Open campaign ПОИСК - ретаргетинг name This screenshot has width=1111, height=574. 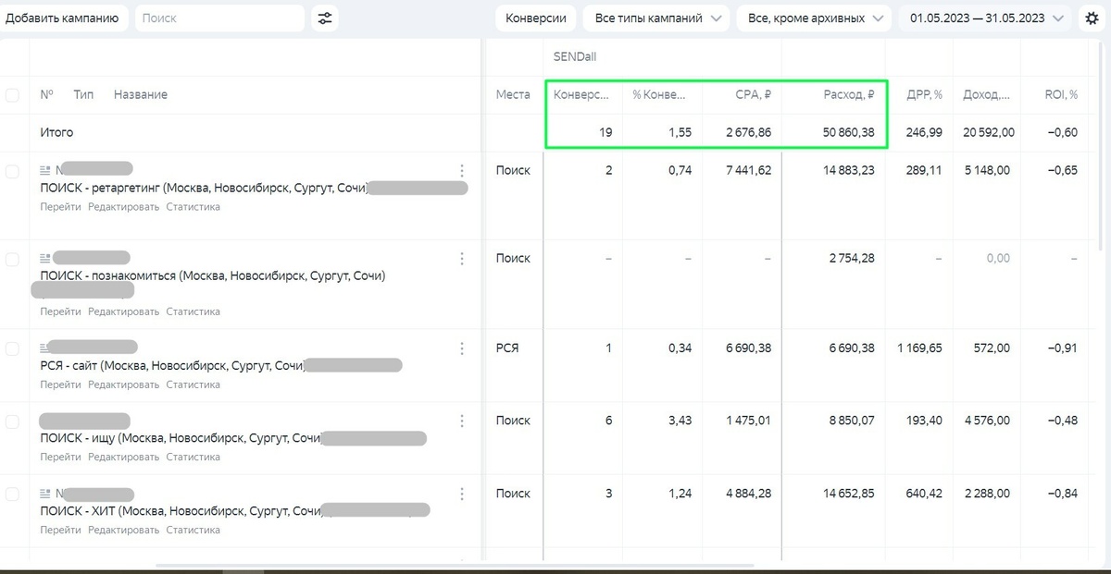click(x=205, y=189)
